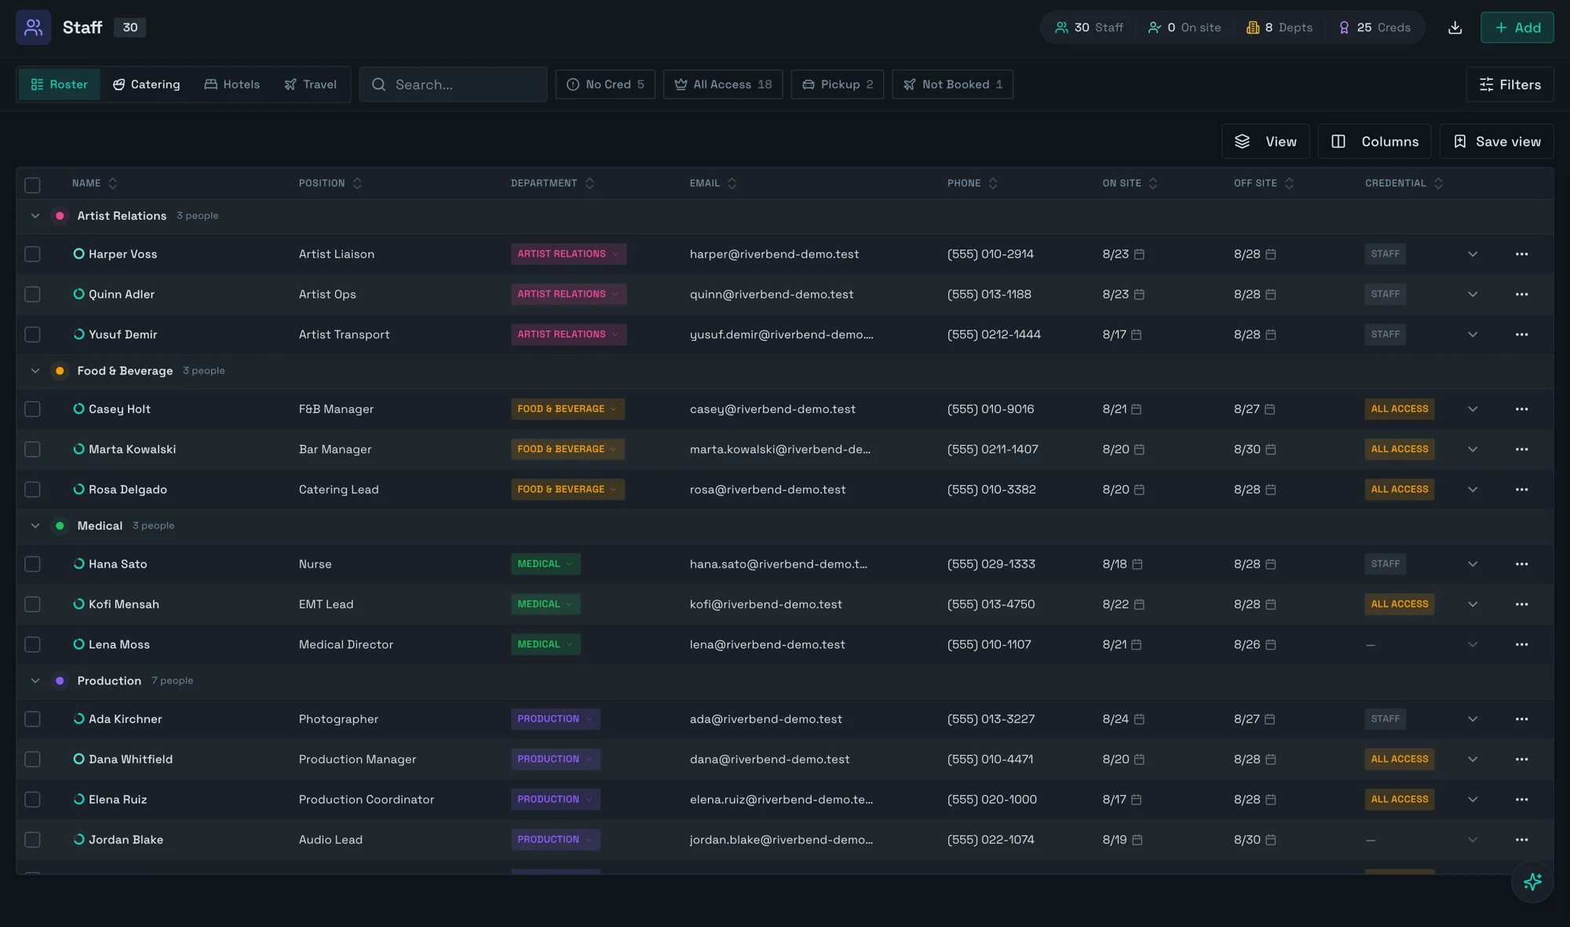The height and width of the screenshot is (927, 1570).
Task: Click the green Medical group color dot
Action: point(60,526)
